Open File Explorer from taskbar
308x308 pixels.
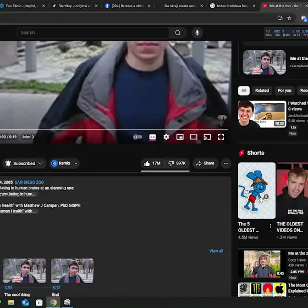point(11,302)
